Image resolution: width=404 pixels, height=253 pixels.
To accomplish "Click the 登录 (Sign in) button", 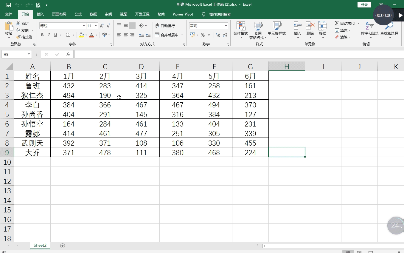I will coord(364,5).
